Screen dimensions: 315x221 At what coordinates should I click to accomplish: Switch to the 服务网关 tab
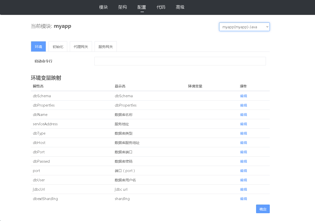pyautogui.click(x=106, y=47)
